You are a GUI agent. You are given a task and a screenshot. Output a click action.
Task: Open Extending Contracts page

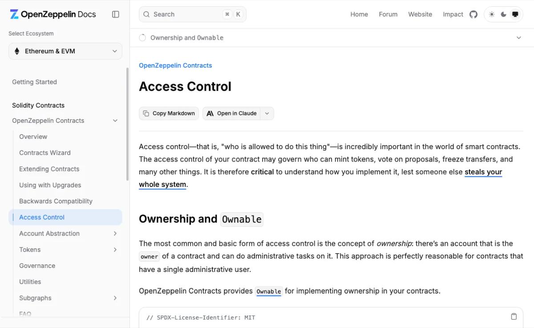click(49, 169)
